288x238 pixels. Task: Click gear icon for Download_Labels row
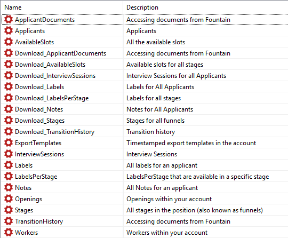9,86
